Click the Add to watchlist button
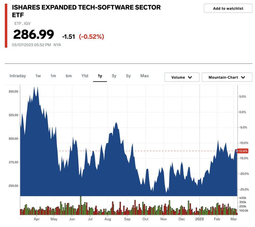 coord(228,8)
